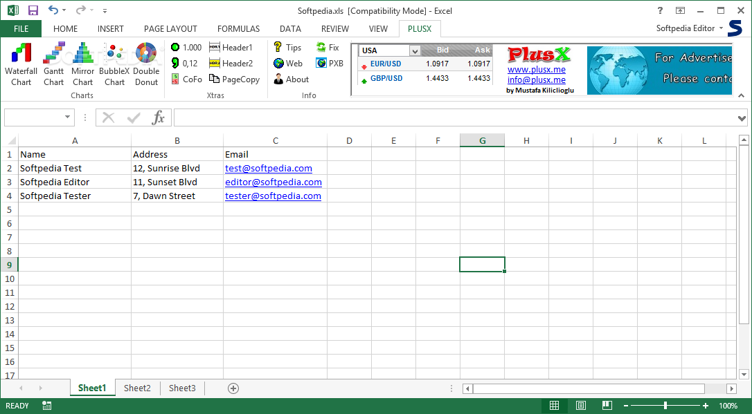752x414 pixels.
Task: Open the editor@softpedia.com hyperlink
Action: pyautogui.click(x=274, y=182)
